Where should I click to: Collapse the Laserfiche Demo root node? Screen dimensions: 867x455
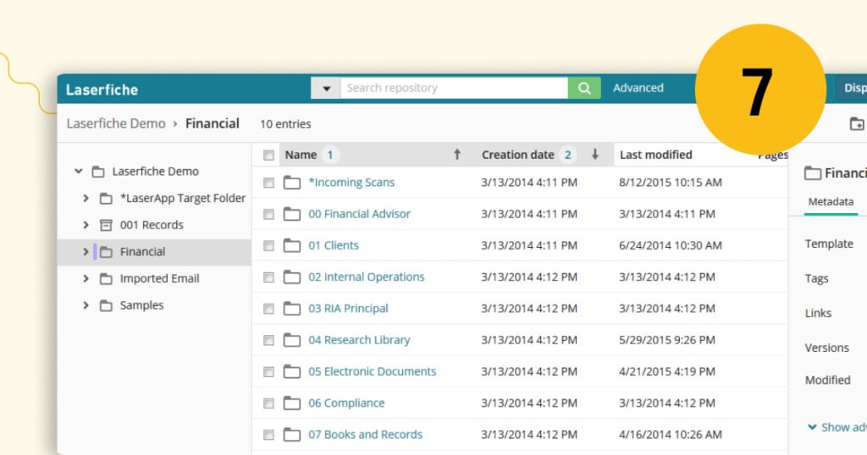[x=79, y=172]
